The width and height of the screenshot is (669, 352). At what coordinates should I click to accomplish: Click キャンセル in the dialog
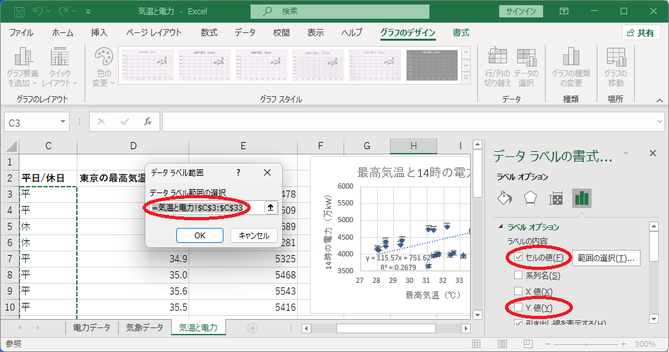coord(254,236)
